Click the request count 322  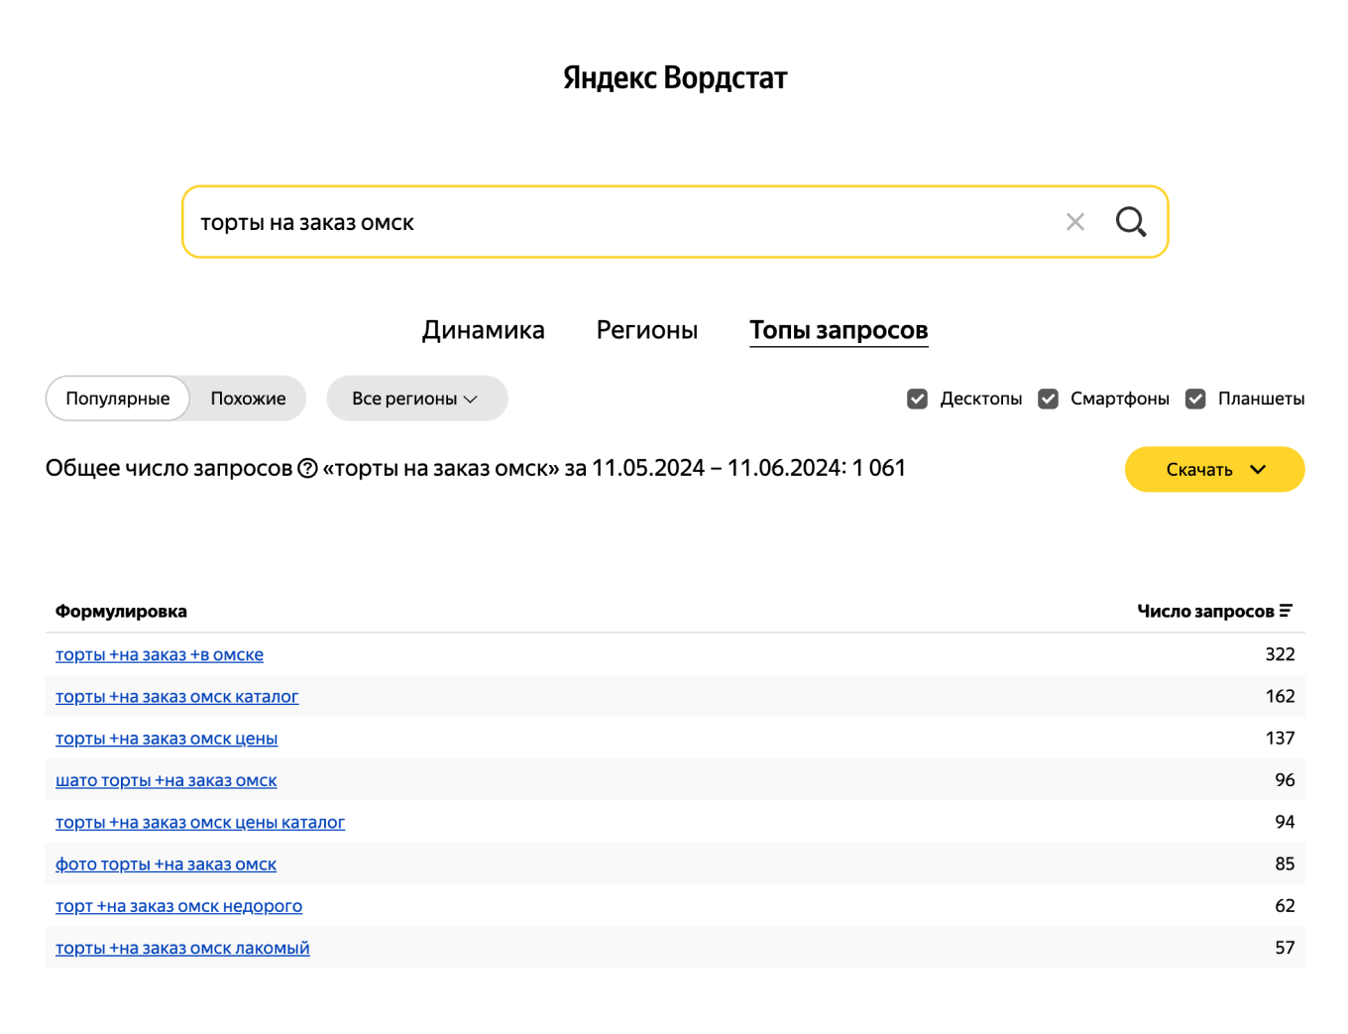[1280, 654]
